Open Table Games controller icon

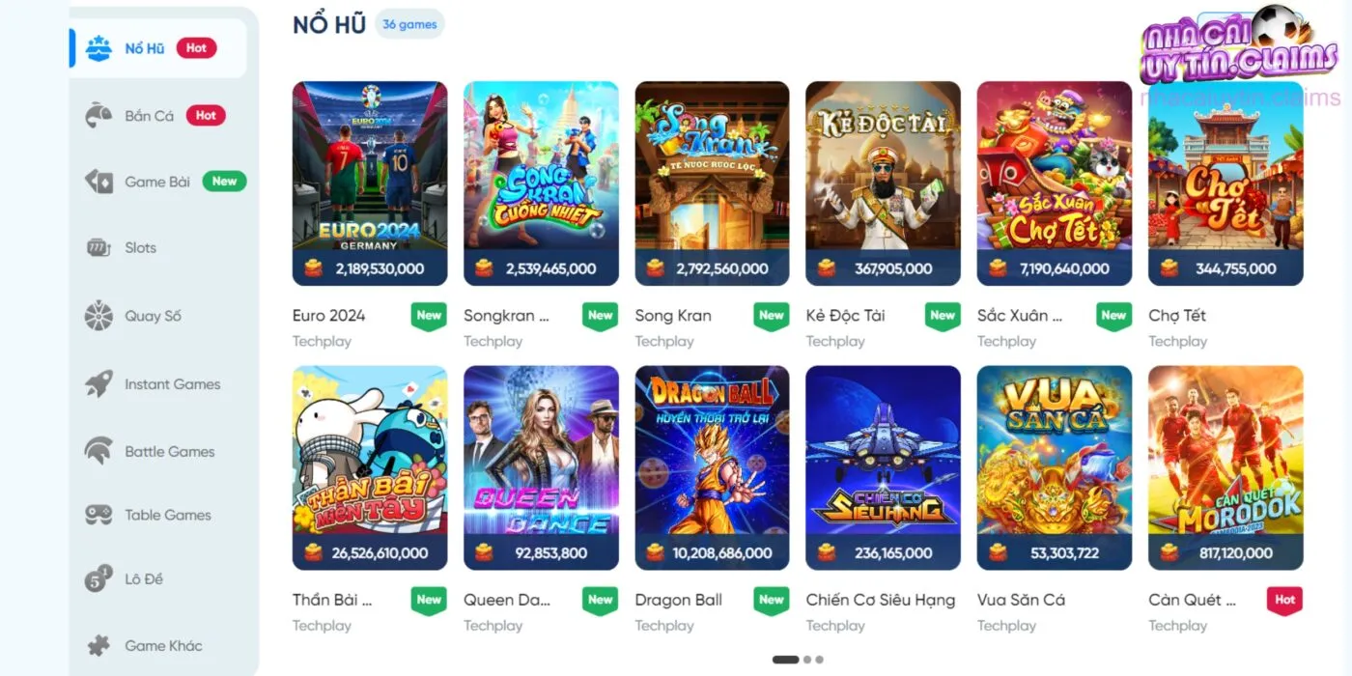pyautogui.click(x=99, y=515)
